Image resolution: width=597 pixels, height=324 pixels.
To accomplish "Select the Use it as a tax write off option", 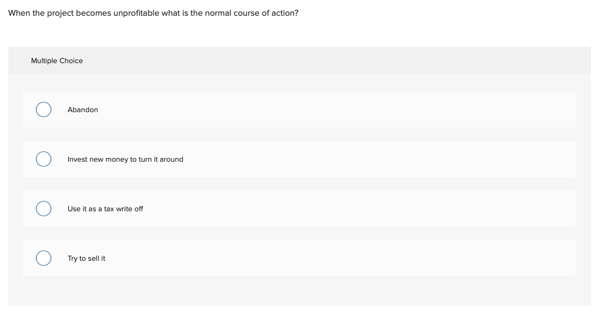I will click(x=44, y=209).
